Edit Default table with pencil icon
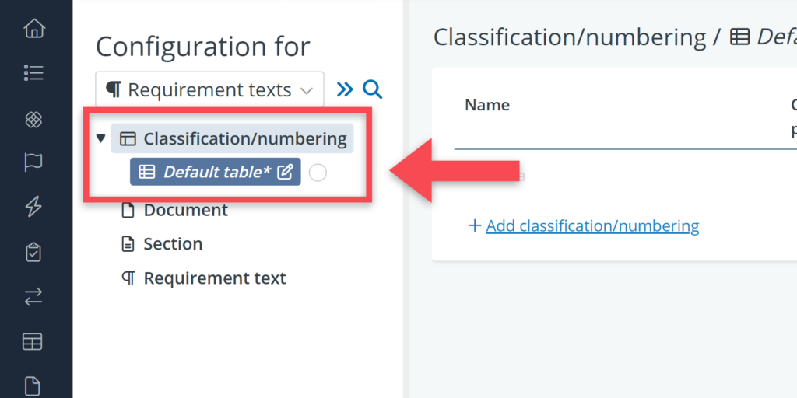Viewport: 797px width, 398px height. [x=285, y=172]
